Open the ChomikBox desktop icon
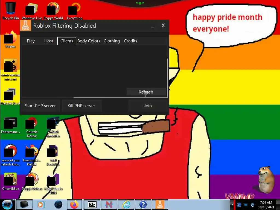280x210 pixels. click(11, 182)
